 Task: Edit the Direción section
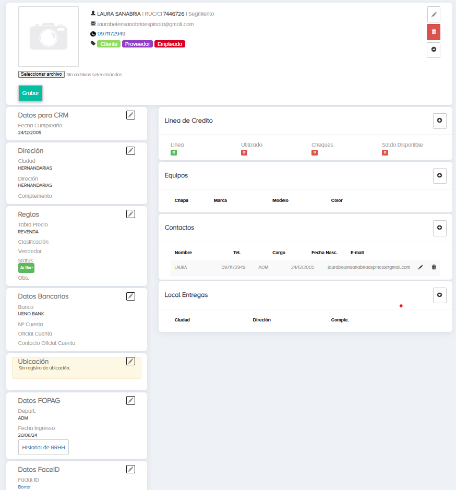click(x=130, y=151)
